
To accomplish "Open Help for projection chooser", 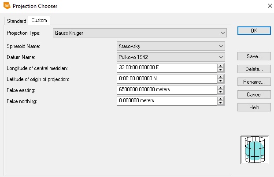I will point(254,107).
